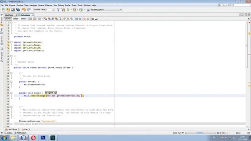
Task: Switch to Design view
Action: 16,19
